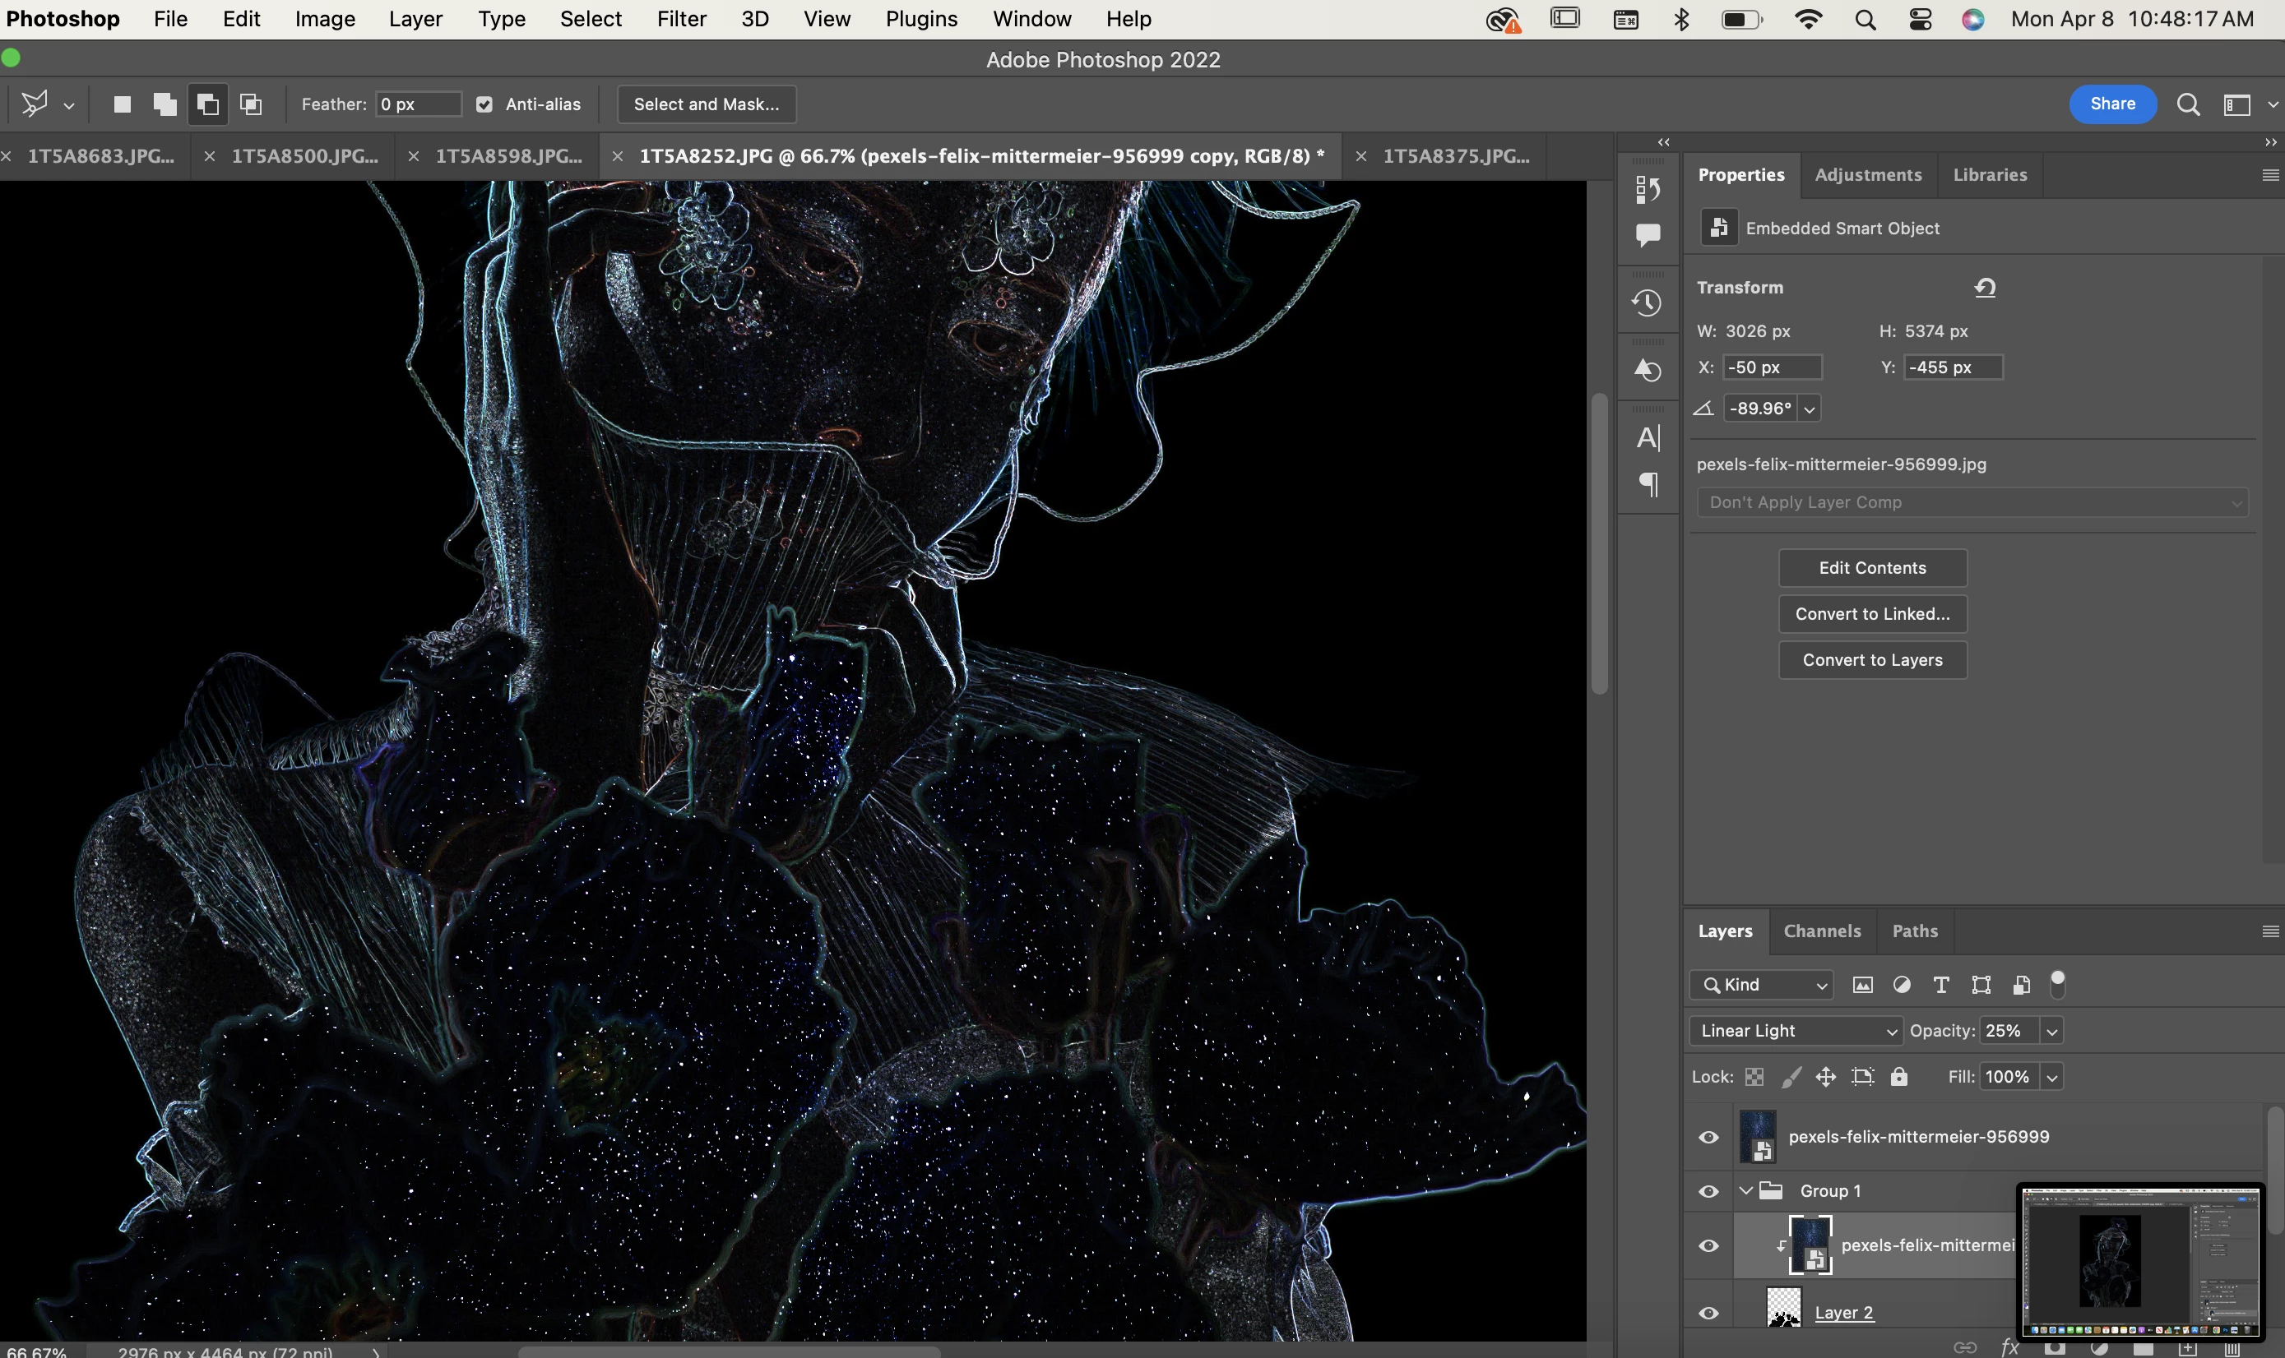Open the Comments panel icon
The height and width of the screenshot is (1358, 2285).
pos(1647,235)
